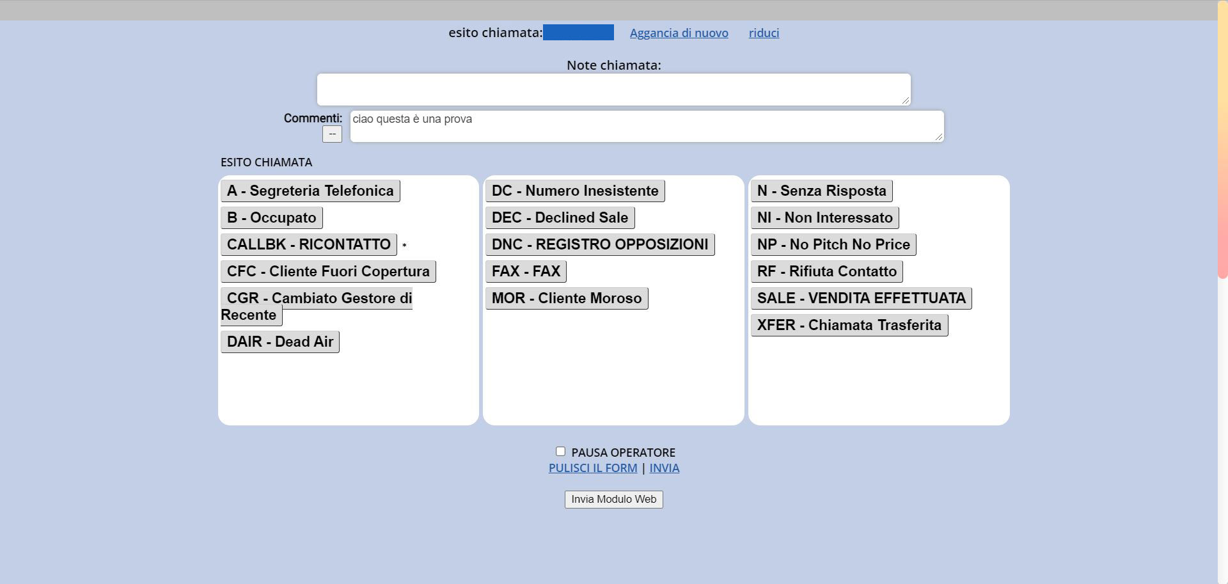Select NI - Non Interessato outcome
Viewport: 1228px width, 584px height.
(824, 218)
